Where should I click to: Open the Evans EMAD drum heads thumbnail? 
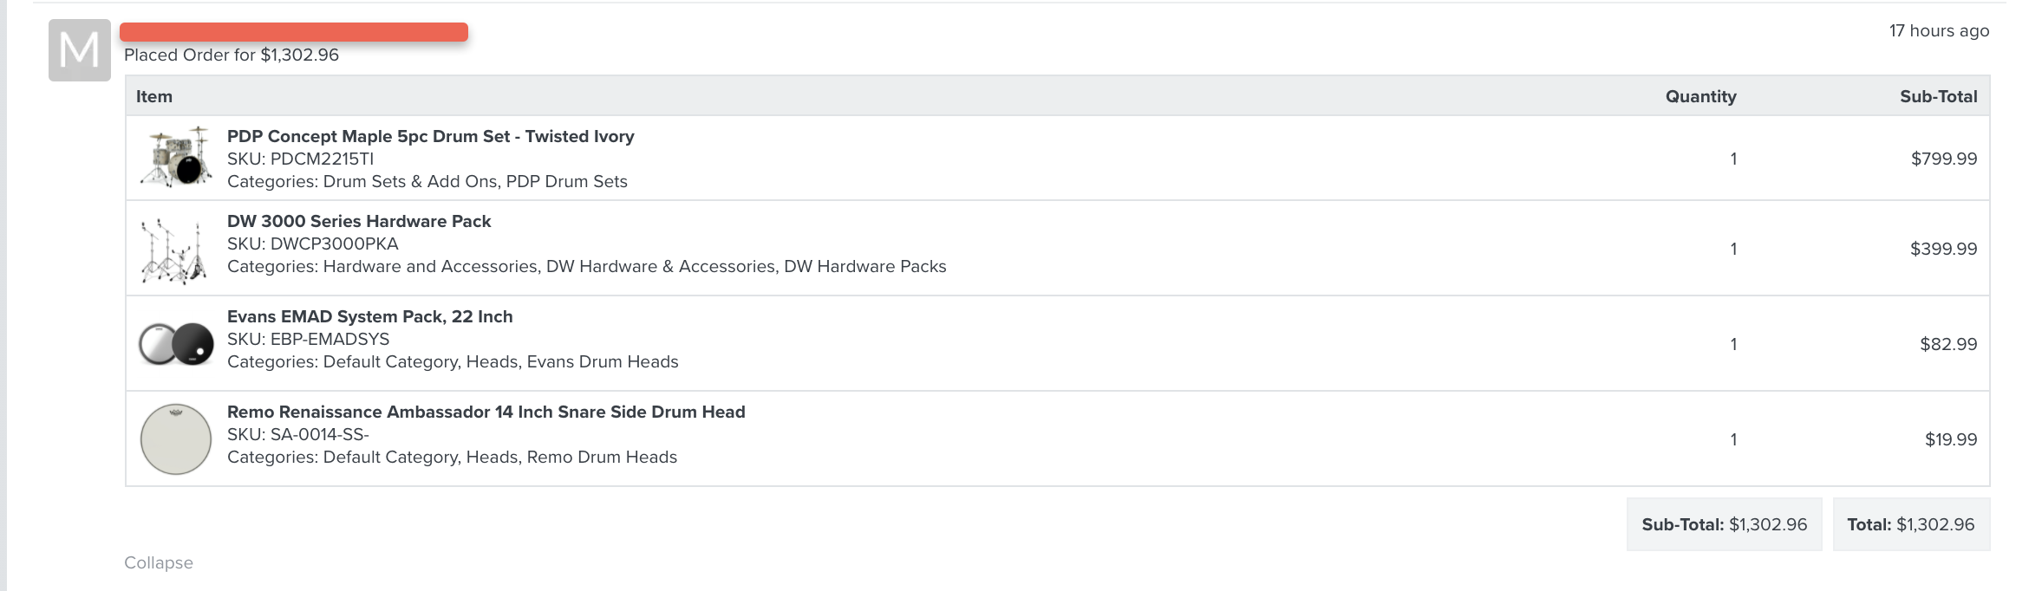click(176, 344)
